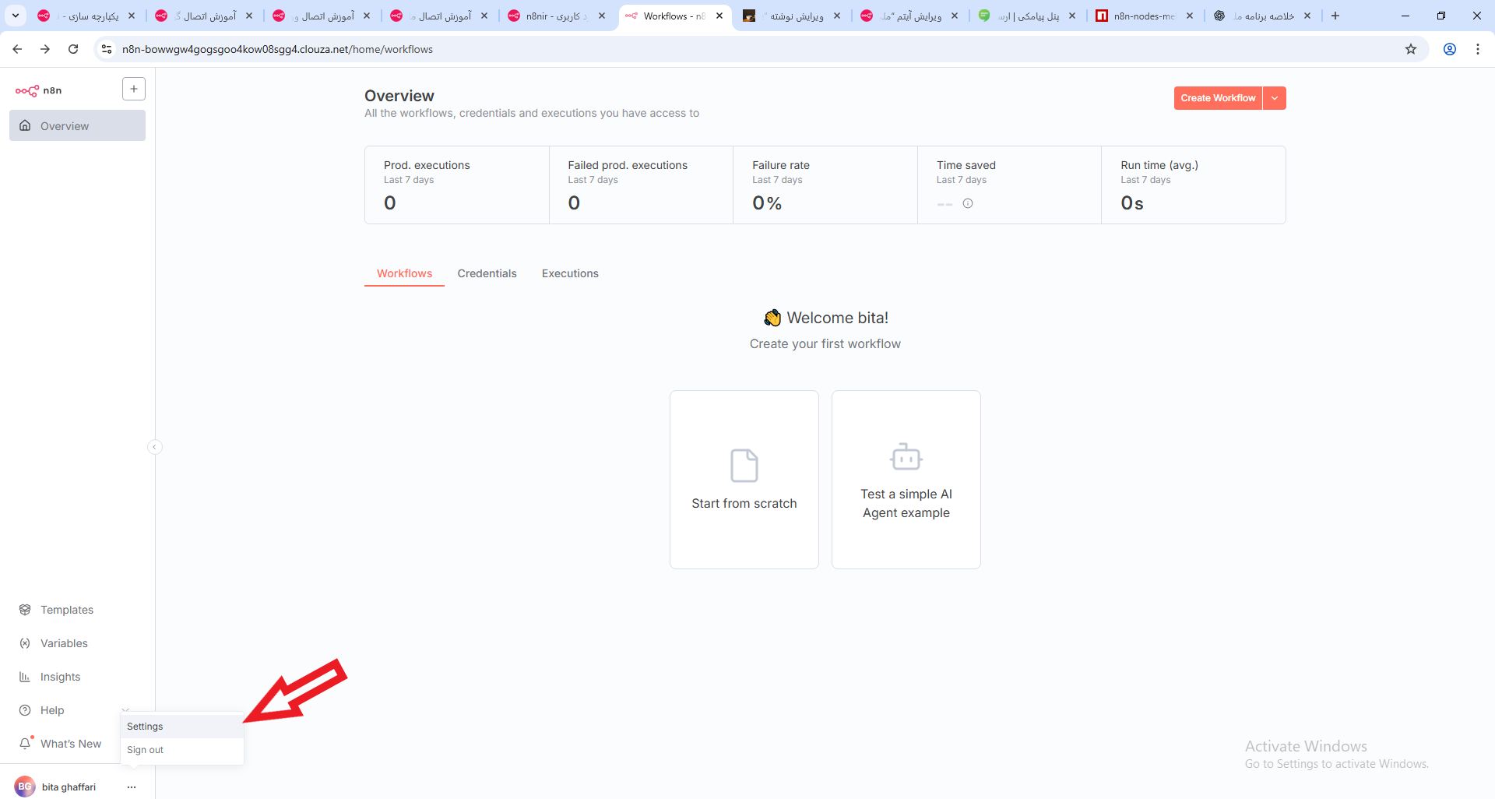Click the BG user avatar
Viewport: 1495px width, 799px height.
pyautogui.click(x=25, y=787)
